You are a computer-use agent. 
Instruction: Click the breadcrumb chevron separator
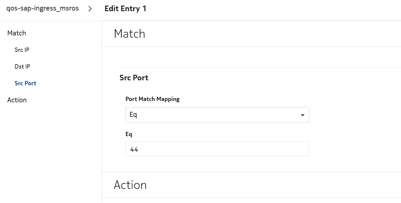coord(90,9)
